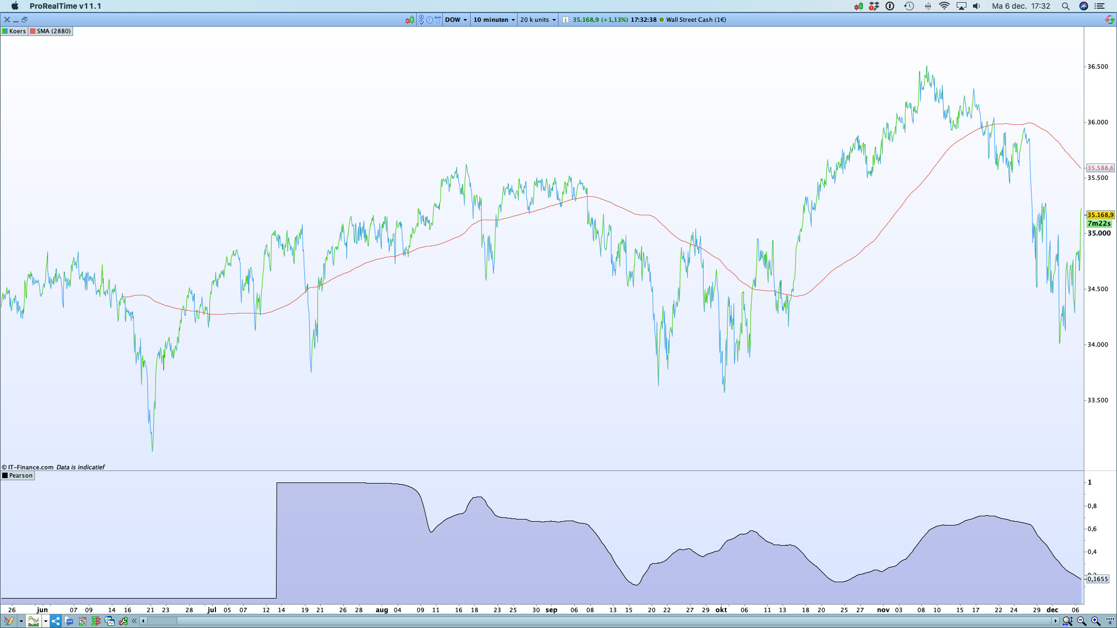Zoom out with minus magnifier

click(1082, 621)
